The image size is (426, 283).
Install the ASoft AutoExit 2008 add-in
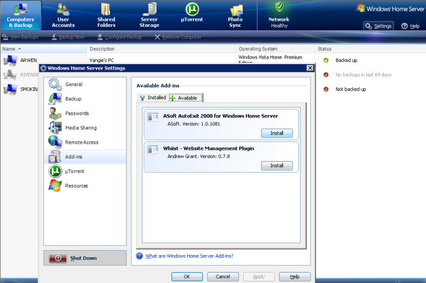pos(277,133)
